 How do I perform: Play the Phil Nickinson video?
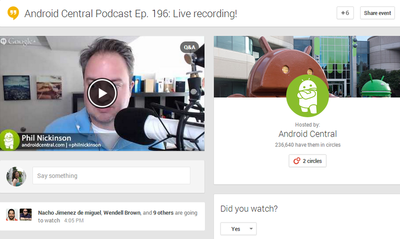pos(102,93)
